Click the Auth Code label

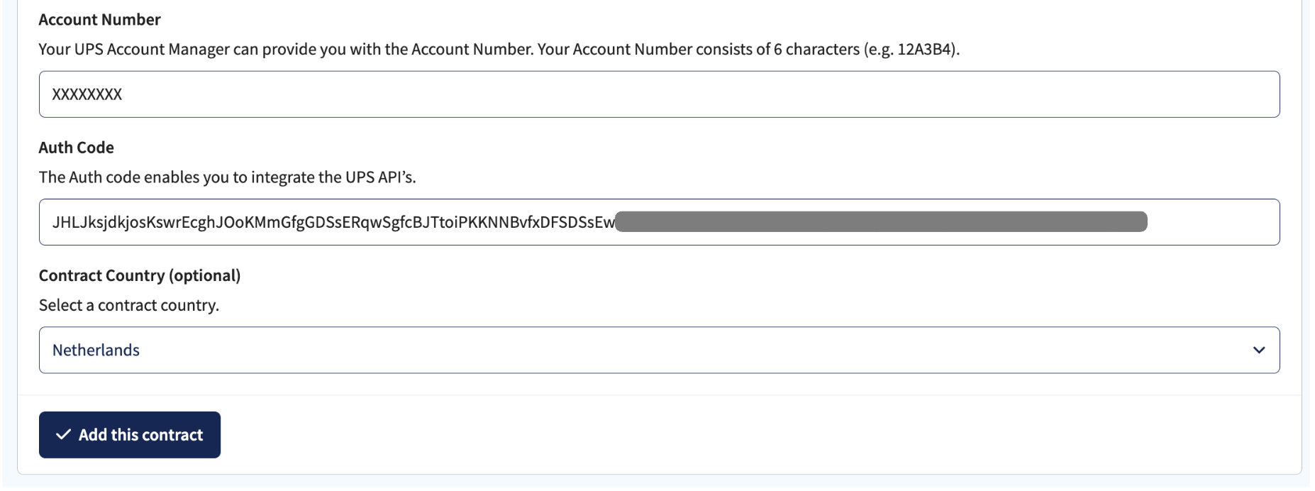coord(76,148)
